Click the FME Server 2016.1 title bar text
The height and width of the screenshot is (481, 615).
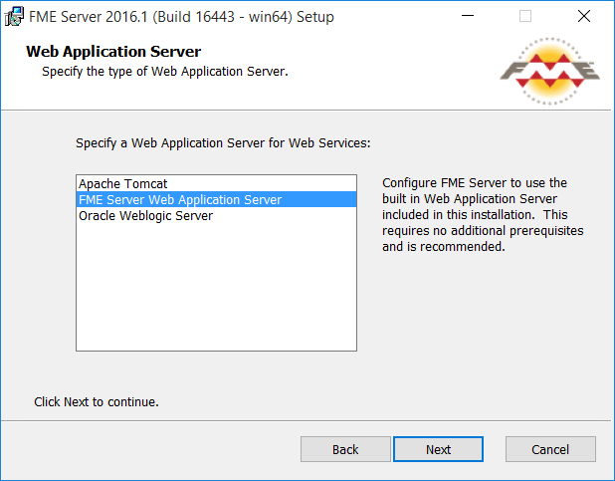coord(181,17)
